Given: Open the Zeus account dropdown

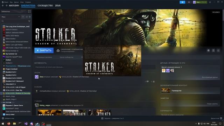Looking at the screenshot, I should (202, 2).
